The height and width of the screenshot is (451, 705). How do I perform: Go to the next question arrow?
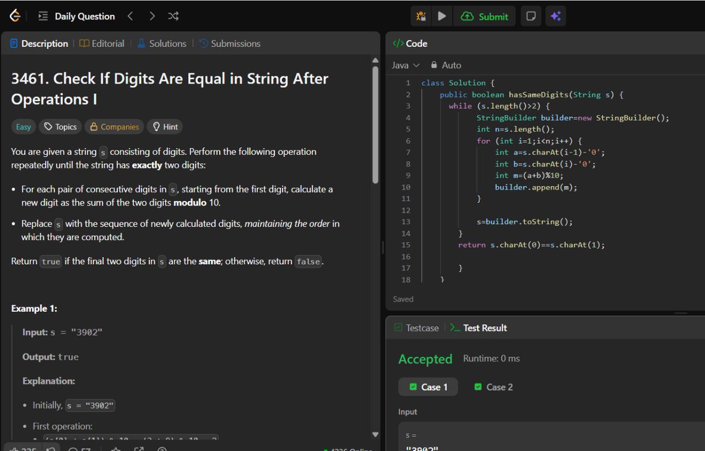tap(152, 16)
